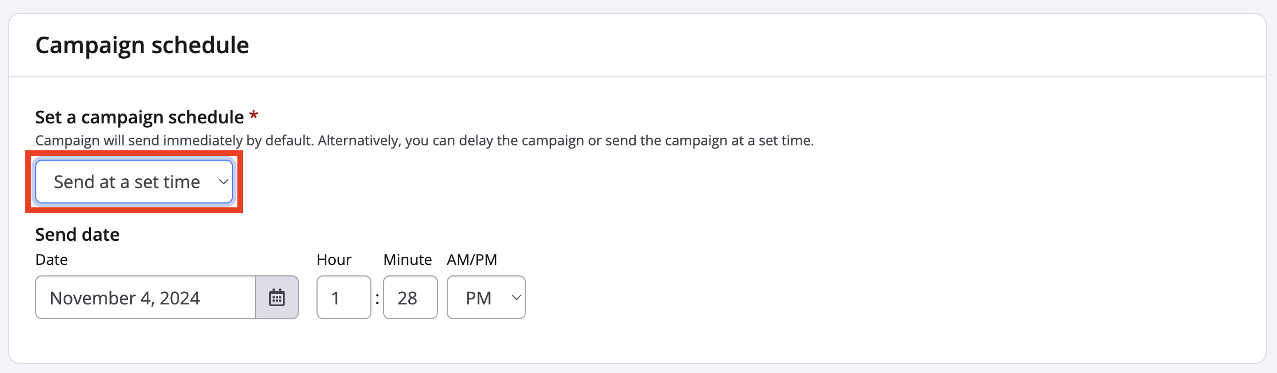Expand the AM/PM dropdown showing PM
The width and height of the screenshot is (1277, 373).
point(486,298)
